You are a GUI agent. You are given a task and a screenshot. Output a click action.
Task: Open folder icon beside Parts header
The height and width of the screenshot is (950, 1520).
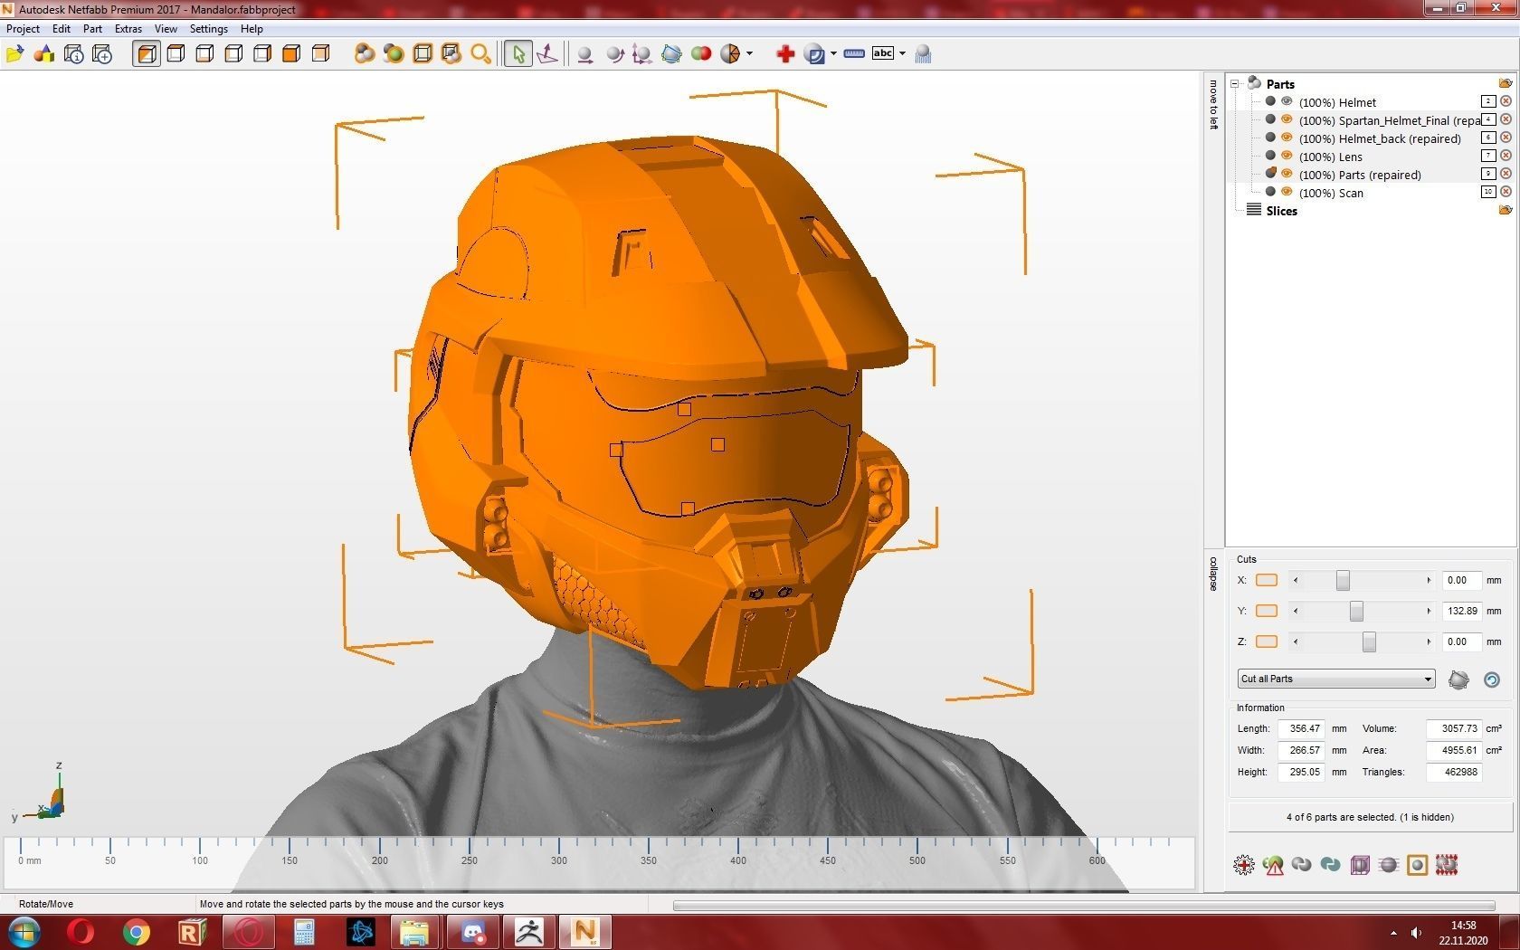tap(1506, 83)
